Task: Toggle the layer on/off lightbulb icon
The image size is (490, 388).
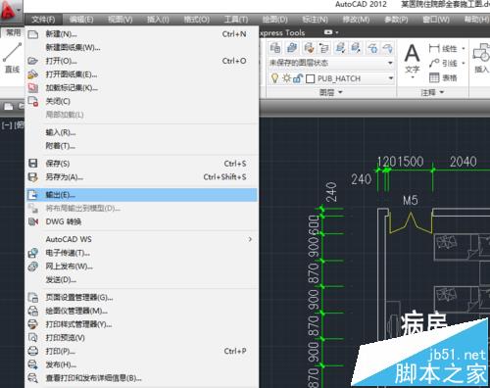Action: click(x=274, y=78)
